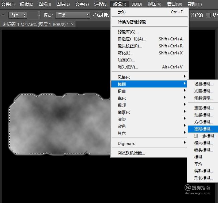Image resolution: width=218 pixels, height=203 pixels.
Task: Open the tool preset picker arrow
Action: (3, 15)
